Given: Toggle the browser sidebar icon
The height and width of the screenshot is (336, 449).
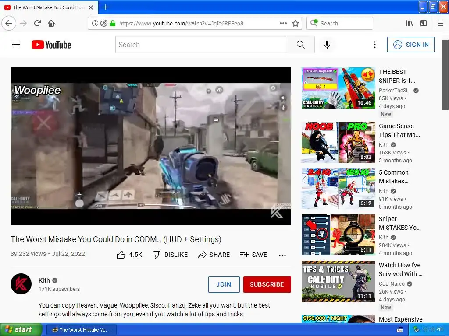Looking at the screenshot, I should pos(424,23).
